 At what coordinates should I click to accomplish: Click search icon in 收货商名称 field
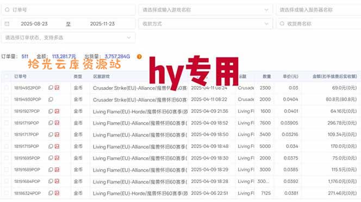coord(282,24)
